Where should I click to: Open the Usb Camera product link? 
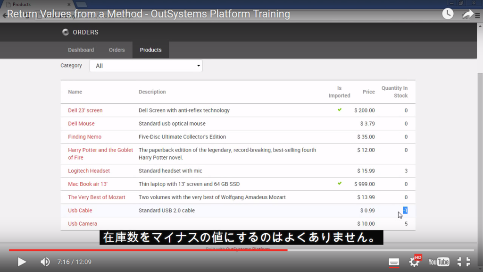click(x=83, y=224)
